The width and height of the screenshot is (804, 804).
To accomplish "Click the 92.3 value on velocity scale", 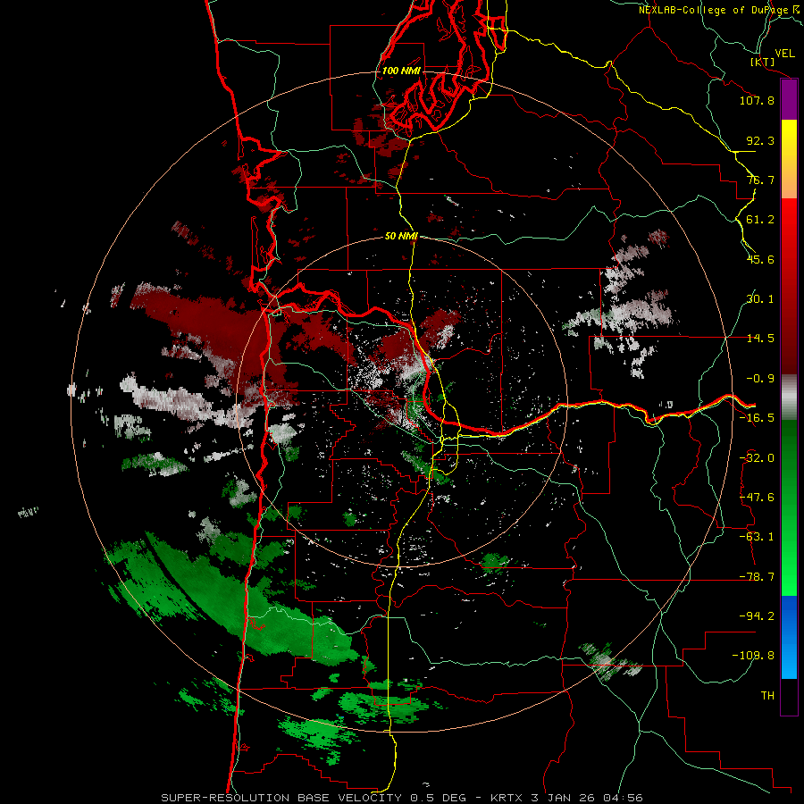I will pyautogui.click(x=760, y=140).
